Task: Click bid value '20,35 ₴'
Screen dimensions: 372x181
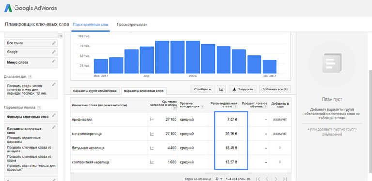Action: [231, 134]
